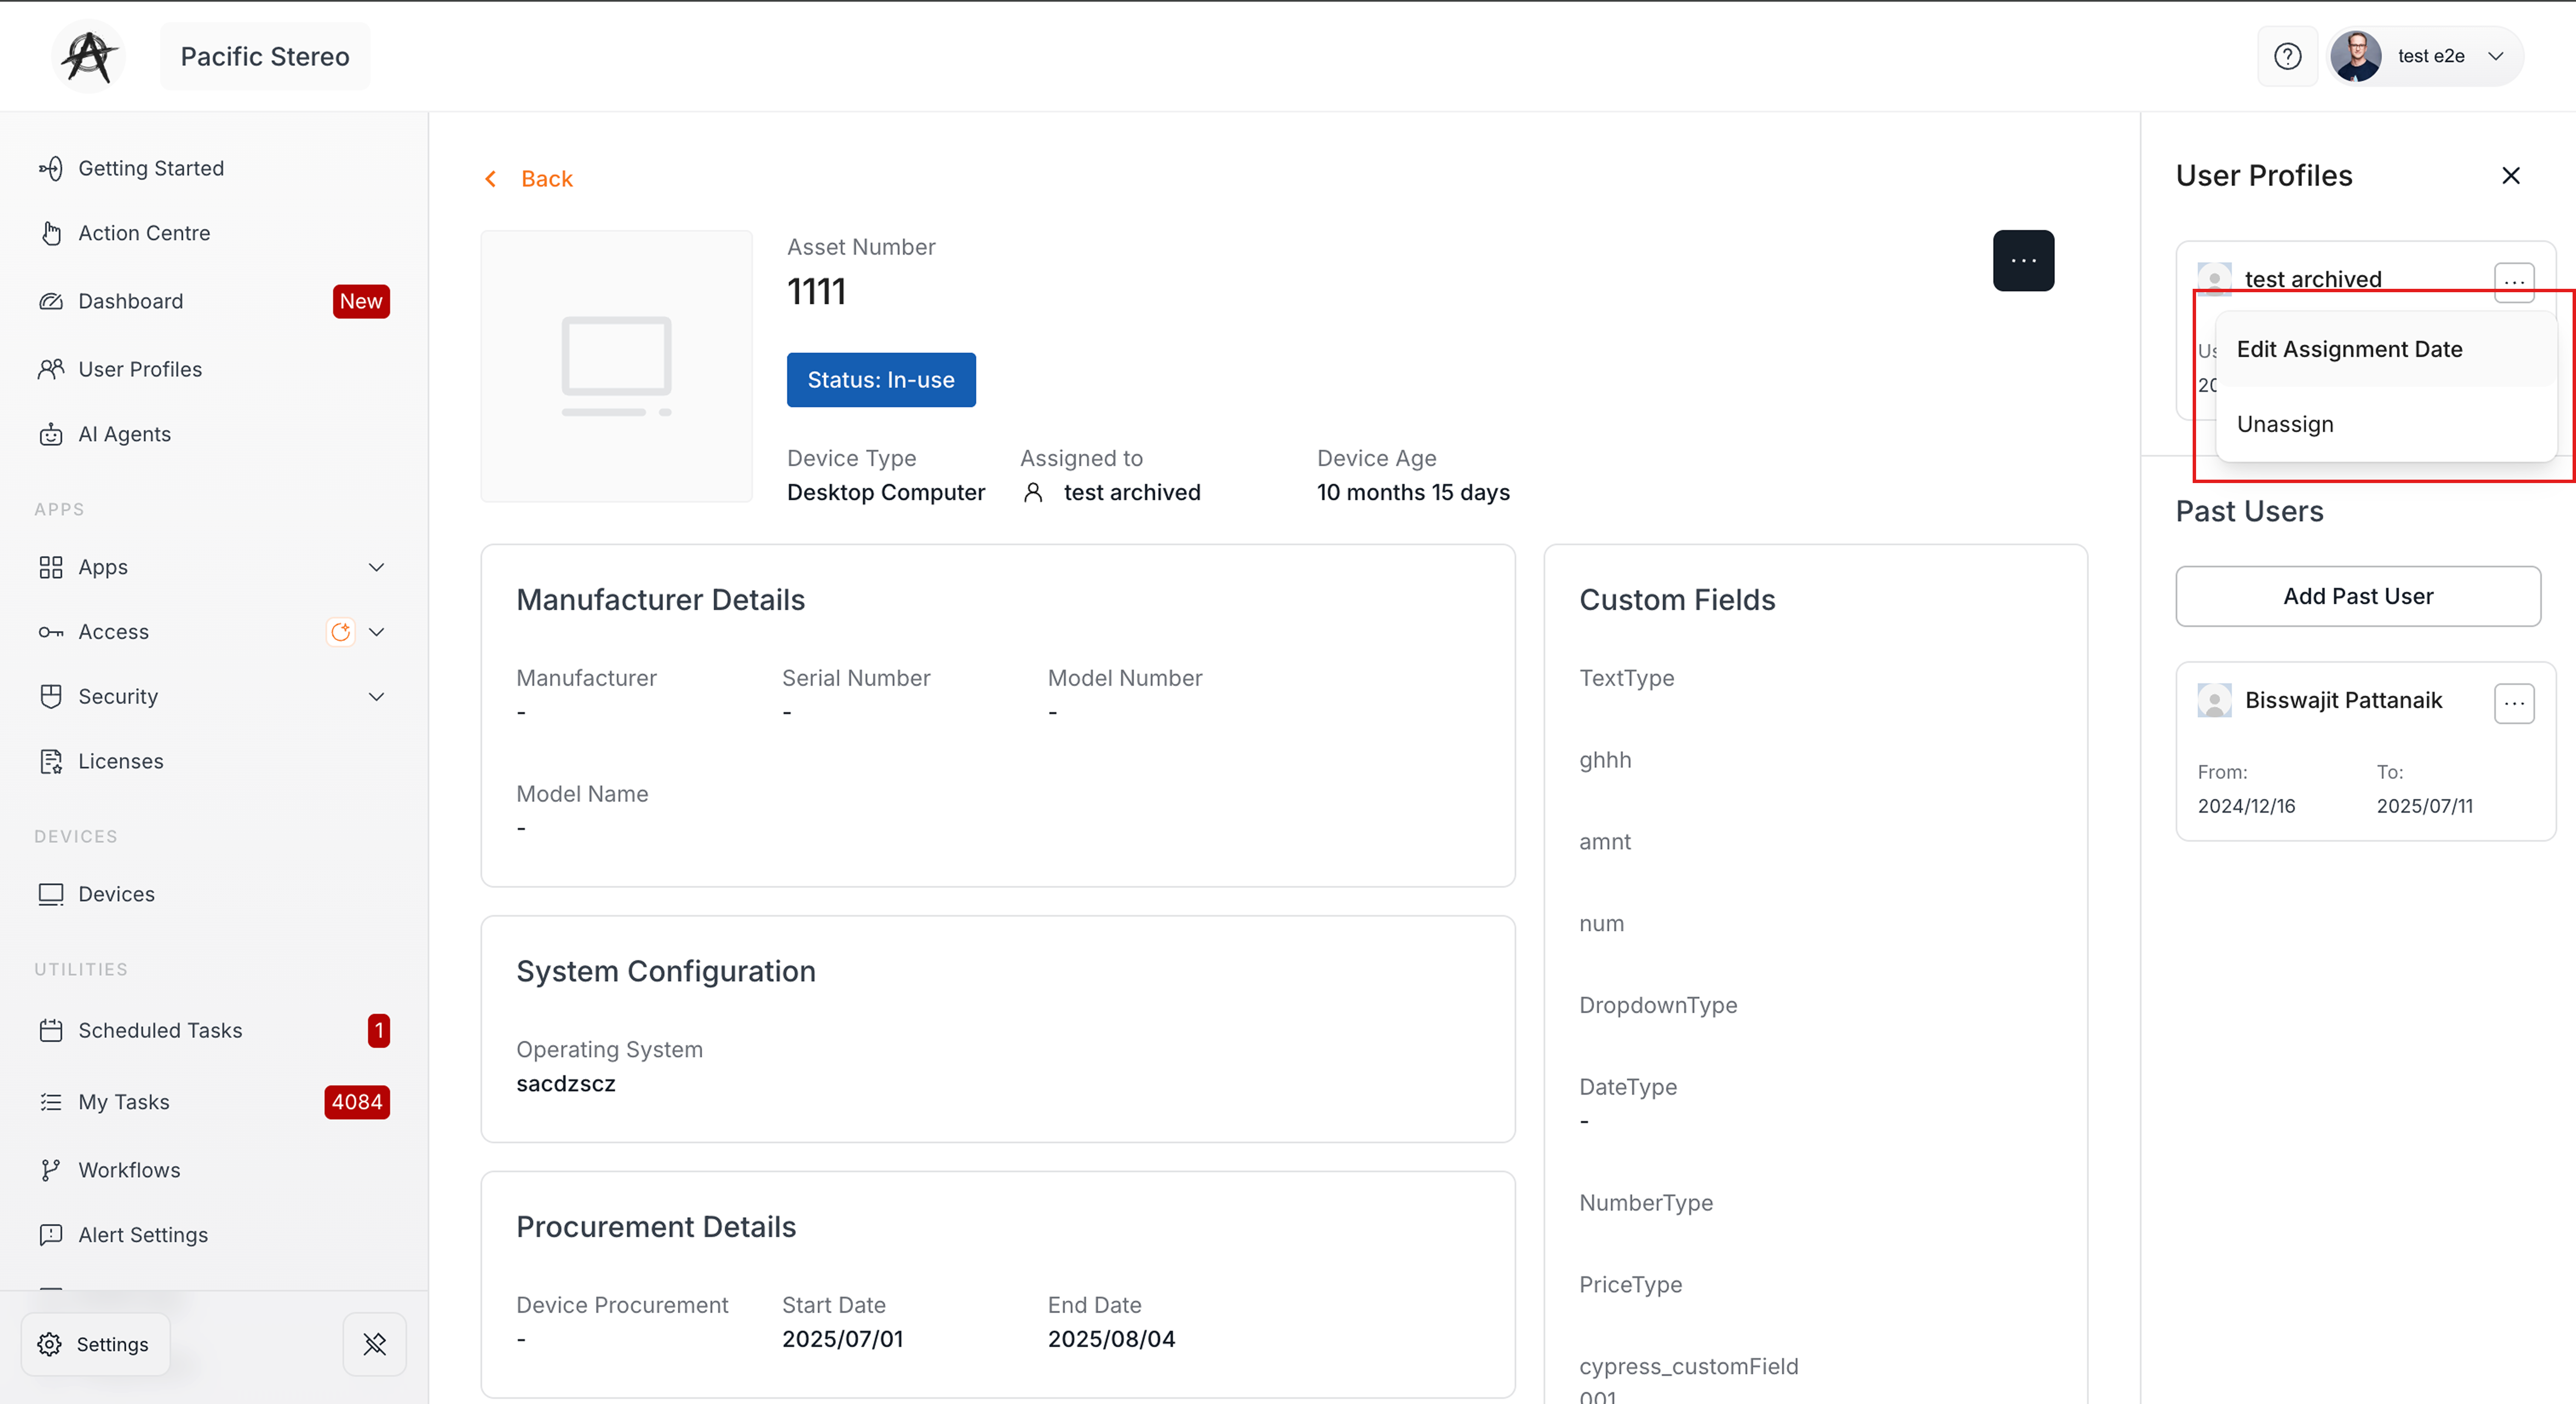2576x1404 pixels.
Task: Select Edit Assignment Date option
Action: pyautogui.click(x=2385, y=349)
